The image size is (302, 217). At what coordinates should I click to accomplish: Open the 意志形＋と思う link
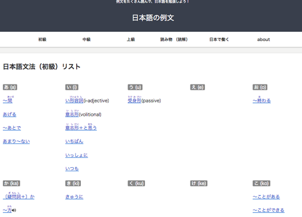click(x=81, y=128)
